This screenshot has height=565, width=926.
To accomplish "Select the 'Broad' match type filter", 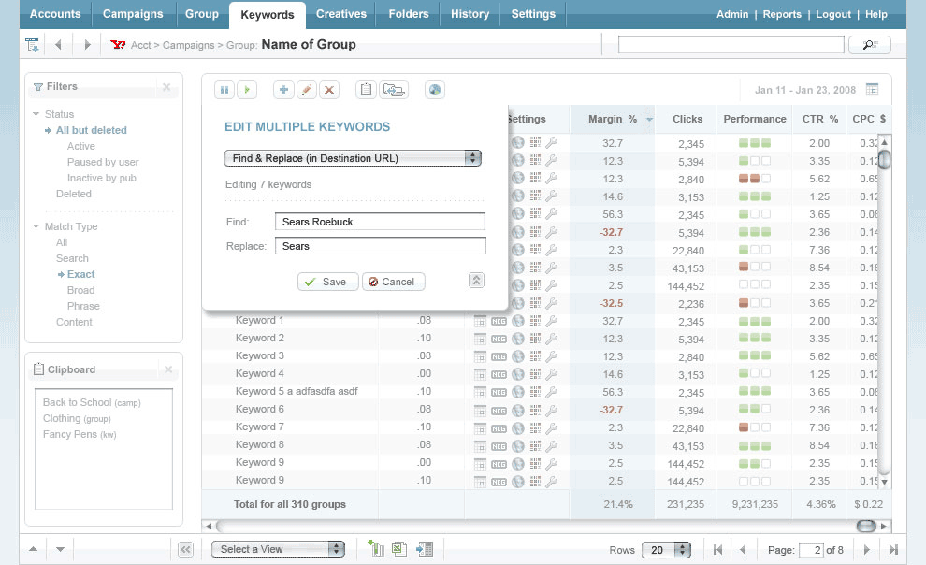I will pyautogui.click(x=81, y=290).
